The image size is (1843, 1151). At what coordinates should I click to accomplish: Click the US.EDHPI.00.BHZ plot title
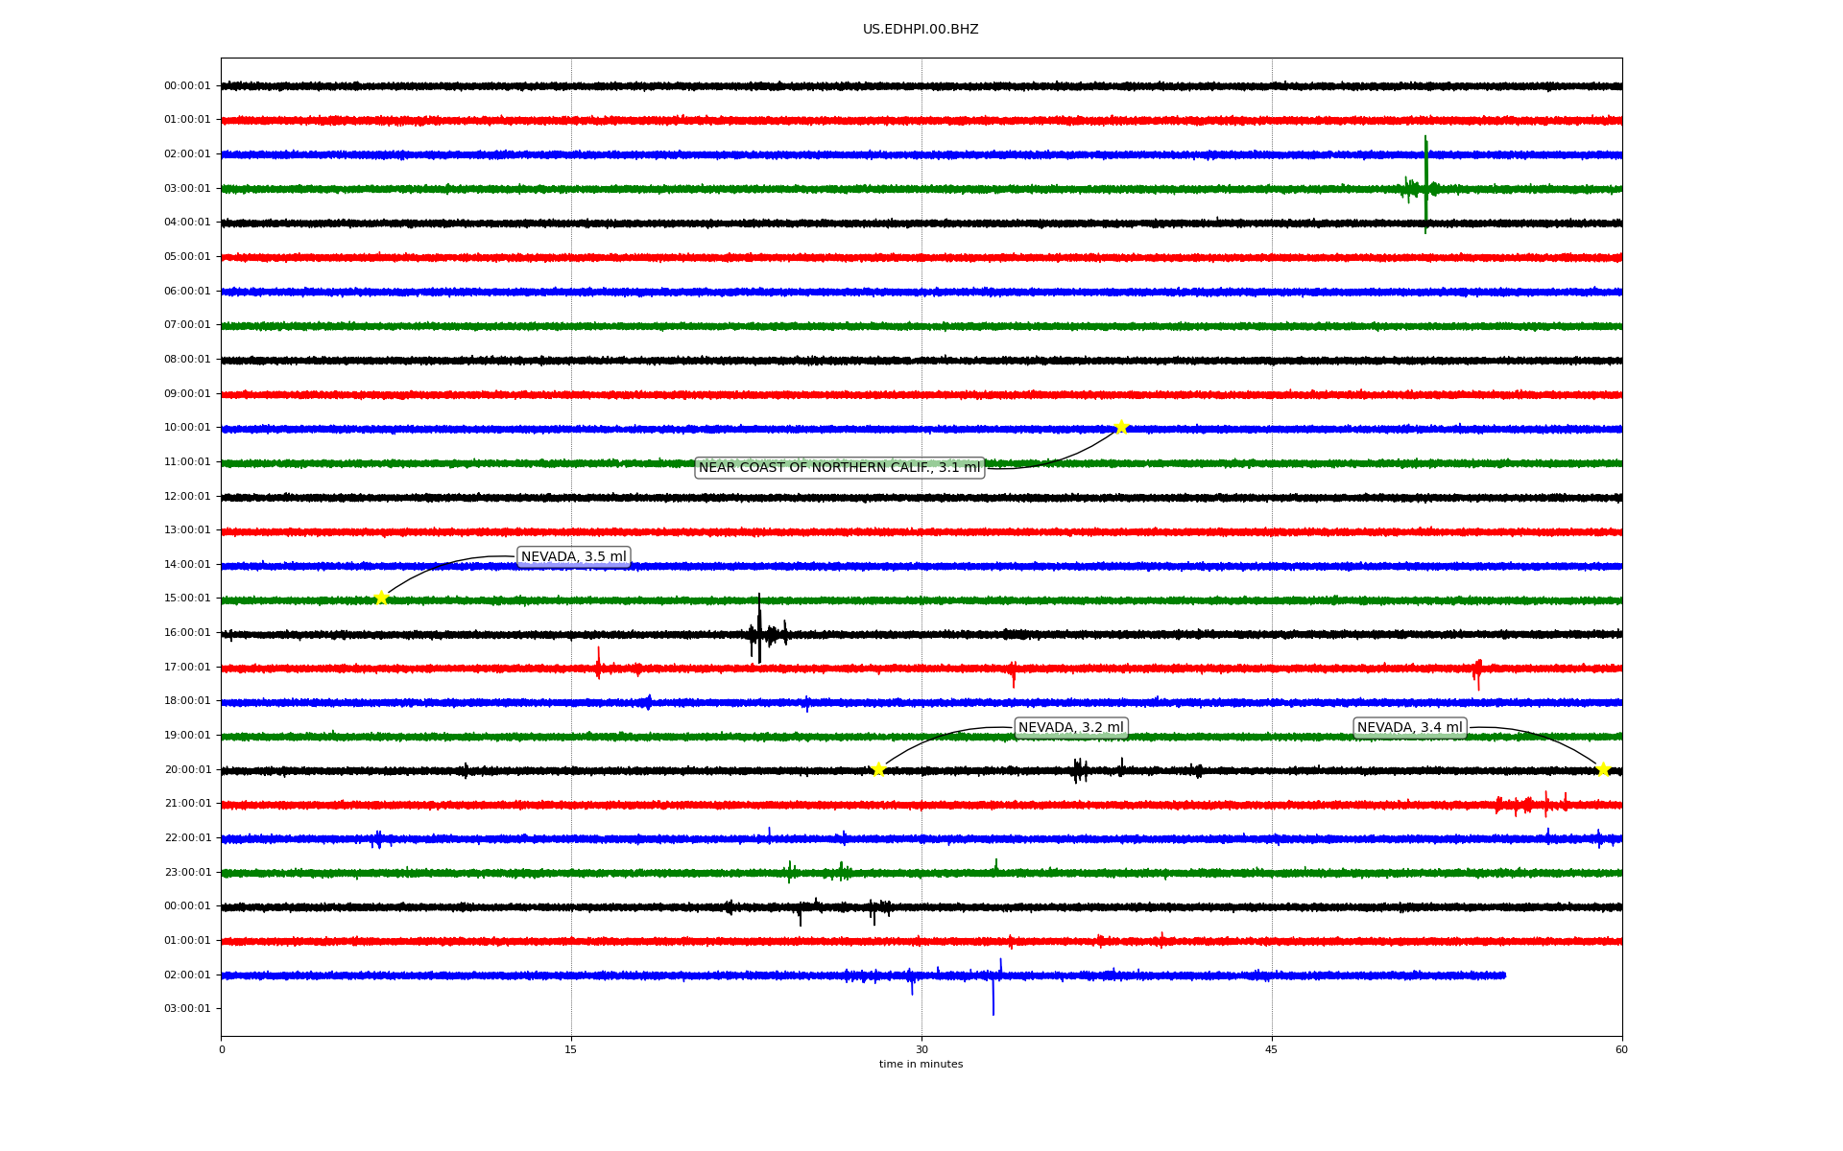(x=921, y=30)
